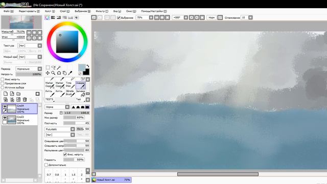Select the magic wand tool
Viewport: 327px width, 184px height.
pos(59,67)
